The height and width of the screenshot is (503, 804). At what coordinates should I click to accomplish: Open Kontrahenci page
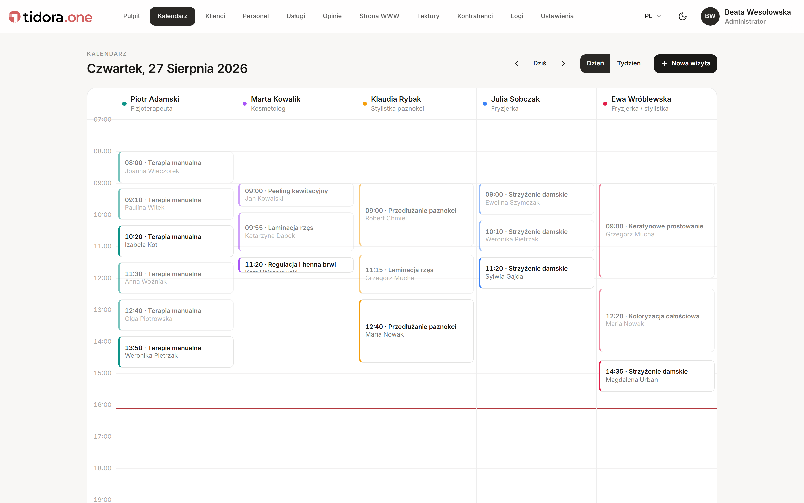click(475, 16)
